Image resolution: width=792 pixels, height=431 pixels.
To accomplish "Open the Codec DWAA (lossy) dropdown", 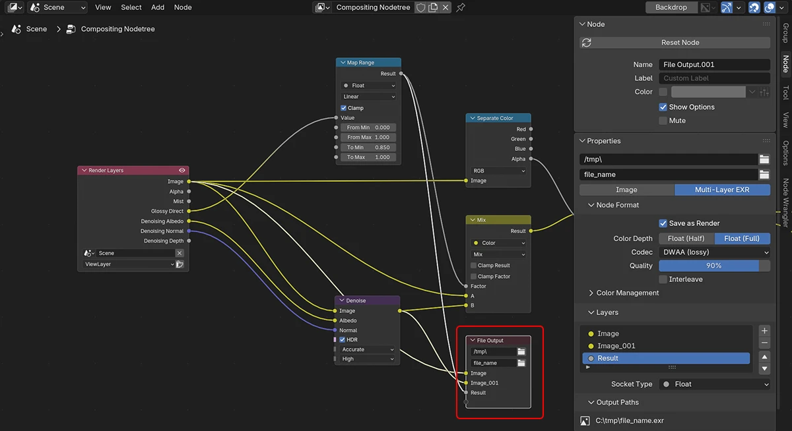I will [x=714, y=252].
